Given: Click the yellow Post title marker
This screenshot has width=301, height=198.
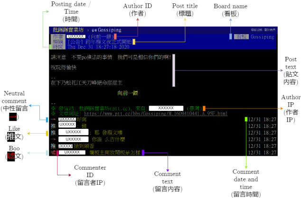Looking at the screenshot, I should coord(134,42).
